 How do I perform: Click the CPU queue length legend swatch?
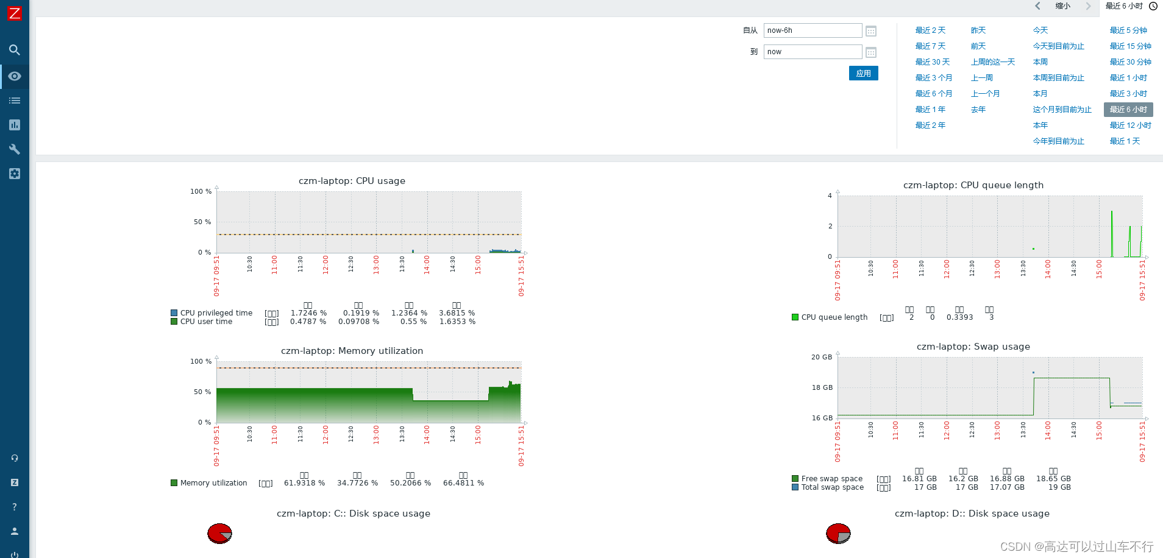[x=795, y=317]
